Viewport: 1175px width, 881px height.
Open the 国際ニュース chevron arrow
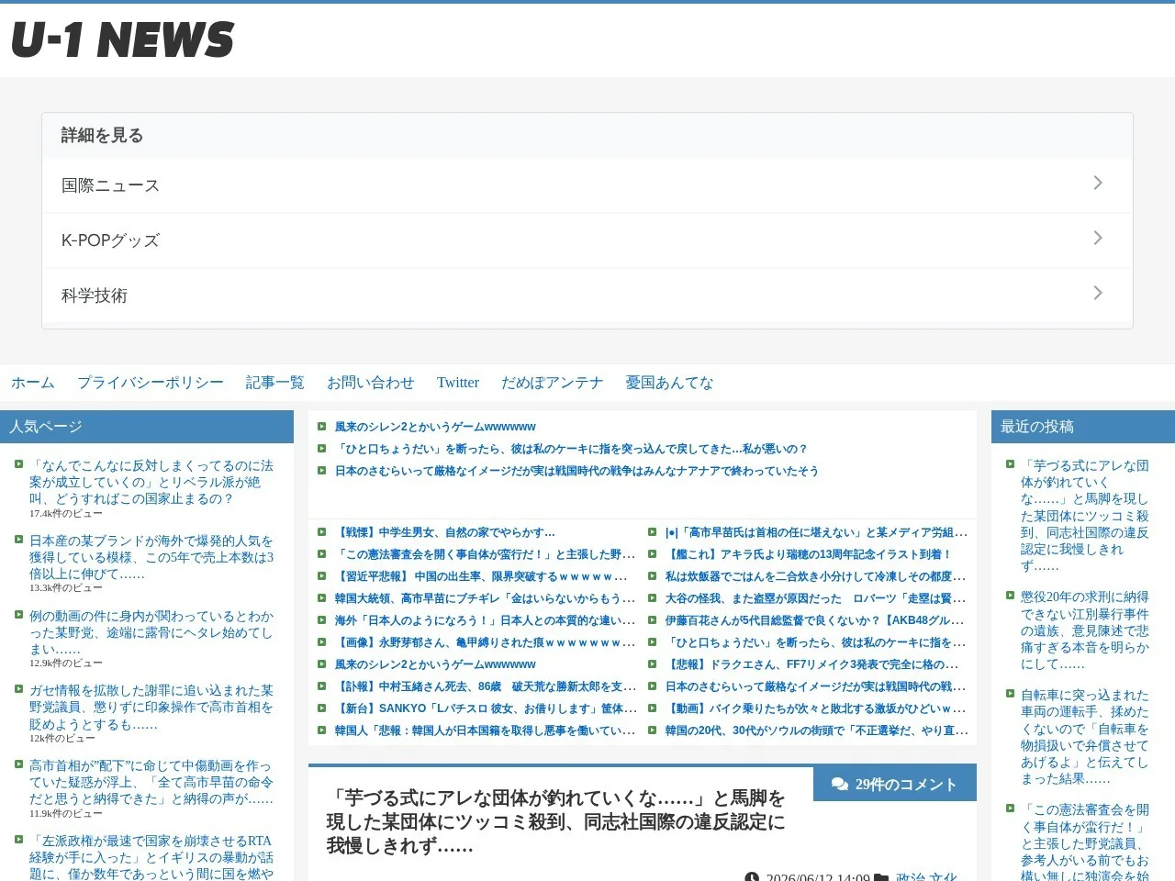[1098, 184]
